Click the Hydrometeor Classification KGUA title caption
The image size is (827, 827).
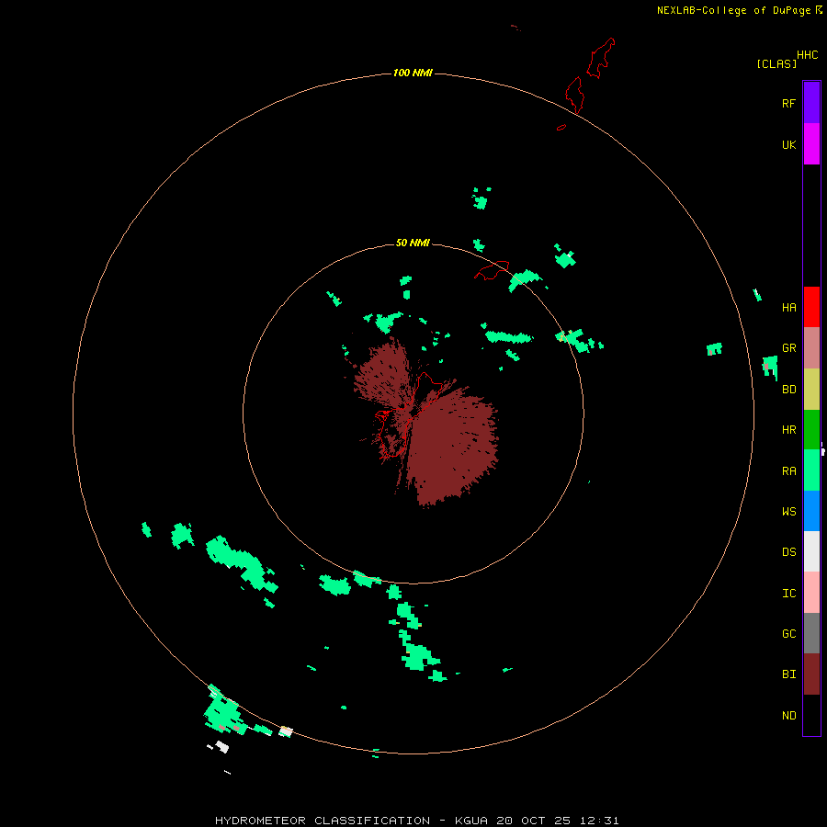click(416, 821)
